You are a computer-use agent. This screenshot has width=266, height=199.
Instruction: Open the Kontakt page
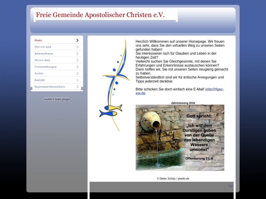pyautogui.click(x=40, y=80)
